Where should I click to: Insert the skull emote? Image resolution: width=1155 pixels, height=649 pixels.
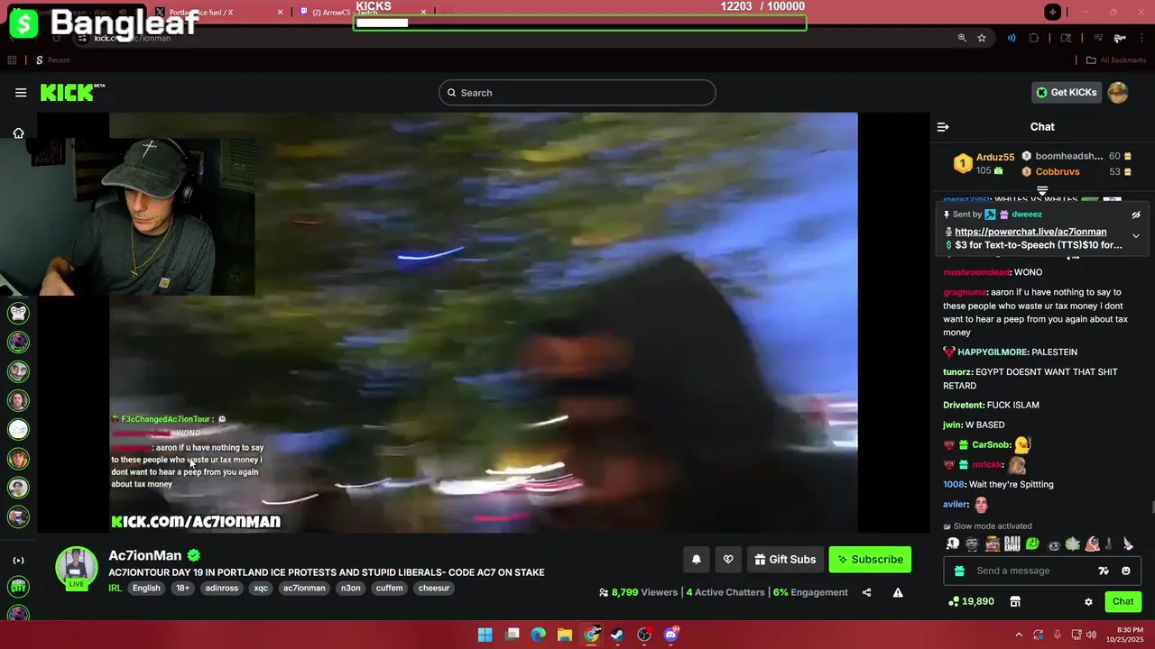[953, 544]
